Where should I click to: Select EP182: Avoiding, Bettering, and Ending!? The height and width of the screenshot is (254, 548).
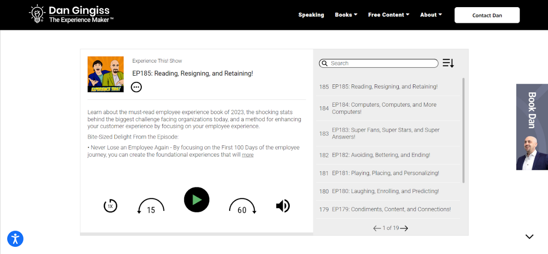pos(388,155)
